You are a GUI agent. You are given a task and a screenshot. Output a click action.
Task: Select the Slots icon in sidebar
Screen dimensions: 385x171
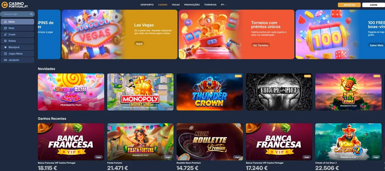coord(5,28)
